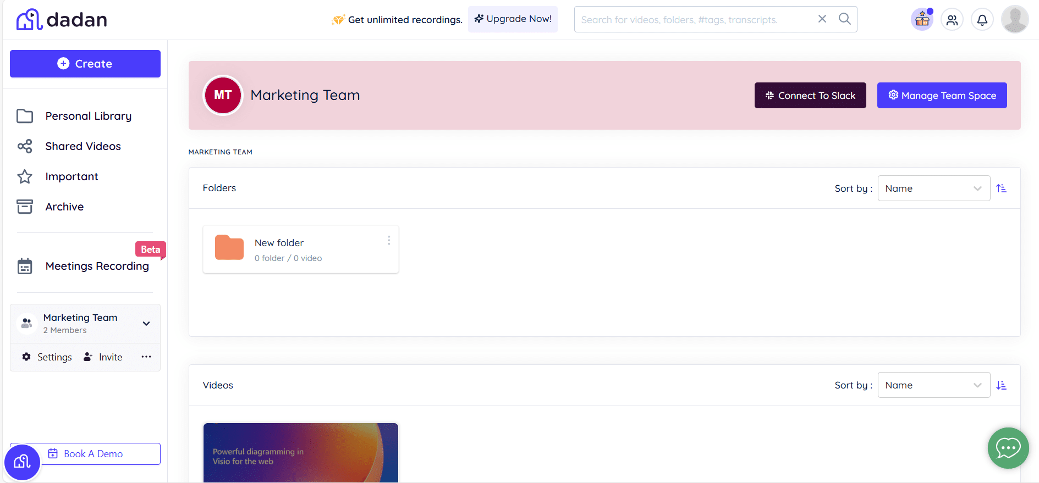1039x483 pixels.
Task: Clear the search field with X
Action: click(822, 19)
